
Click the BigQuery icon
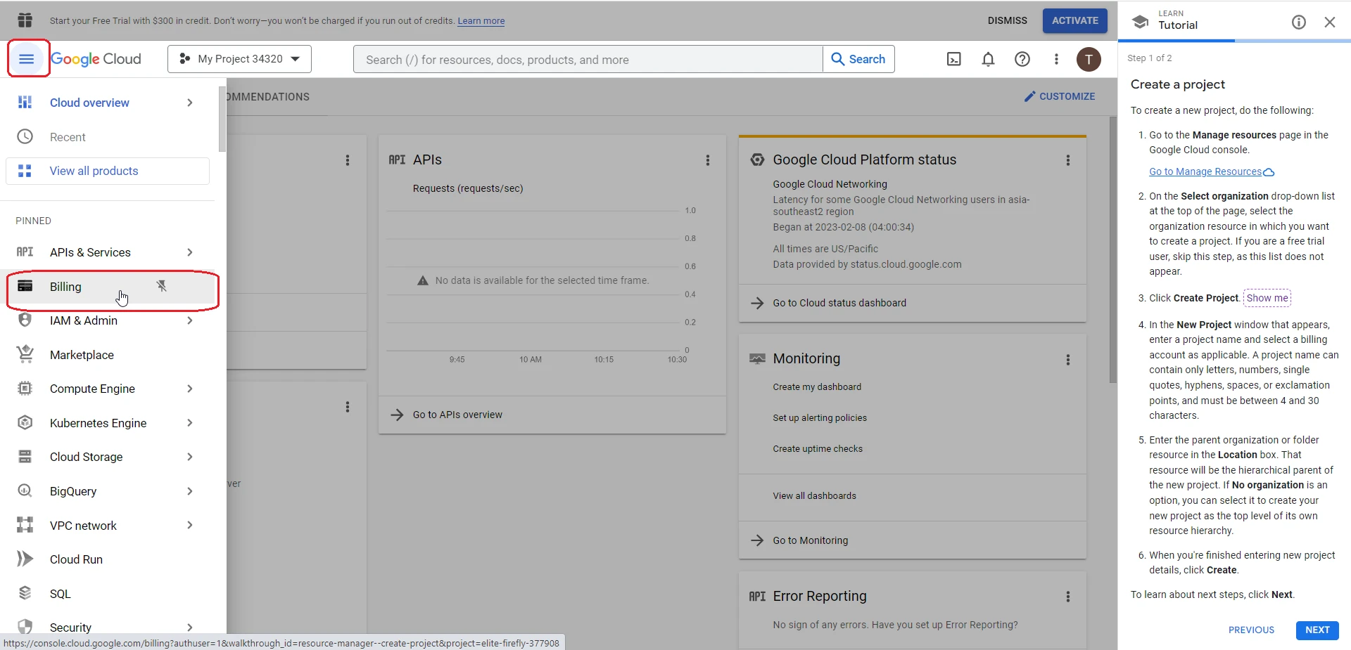(x=25, y=490)
